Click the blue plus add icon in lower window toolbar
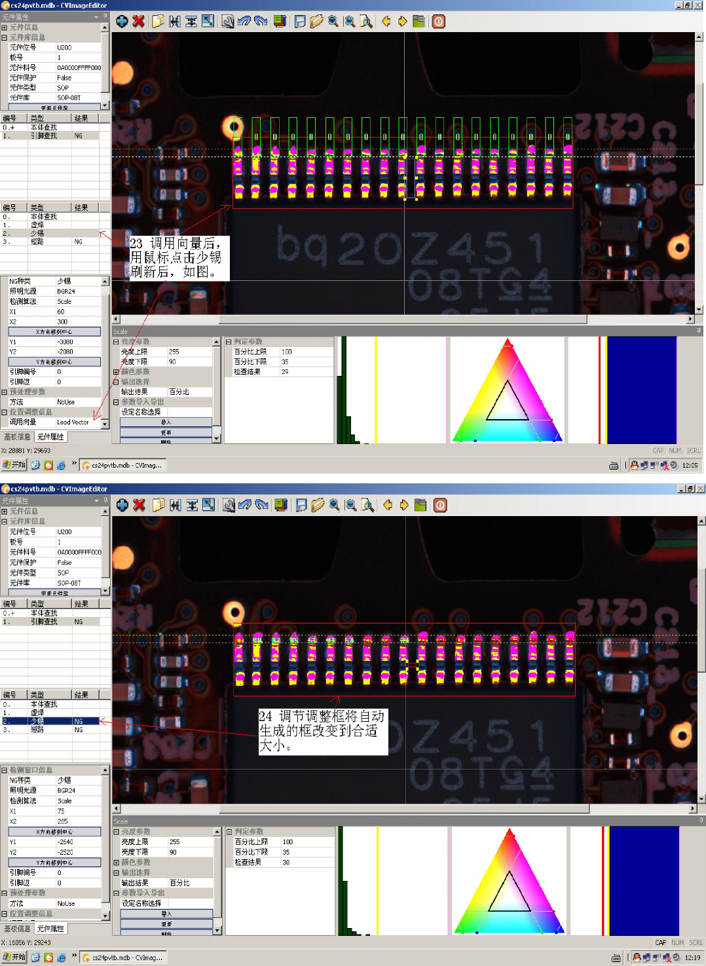This screenshot has height=966, width=706. pos(122,505)
